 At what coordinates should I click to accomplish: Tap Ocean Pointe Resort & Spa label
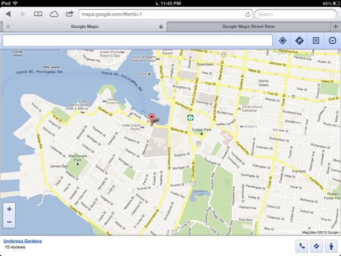(x=110, y=54)
